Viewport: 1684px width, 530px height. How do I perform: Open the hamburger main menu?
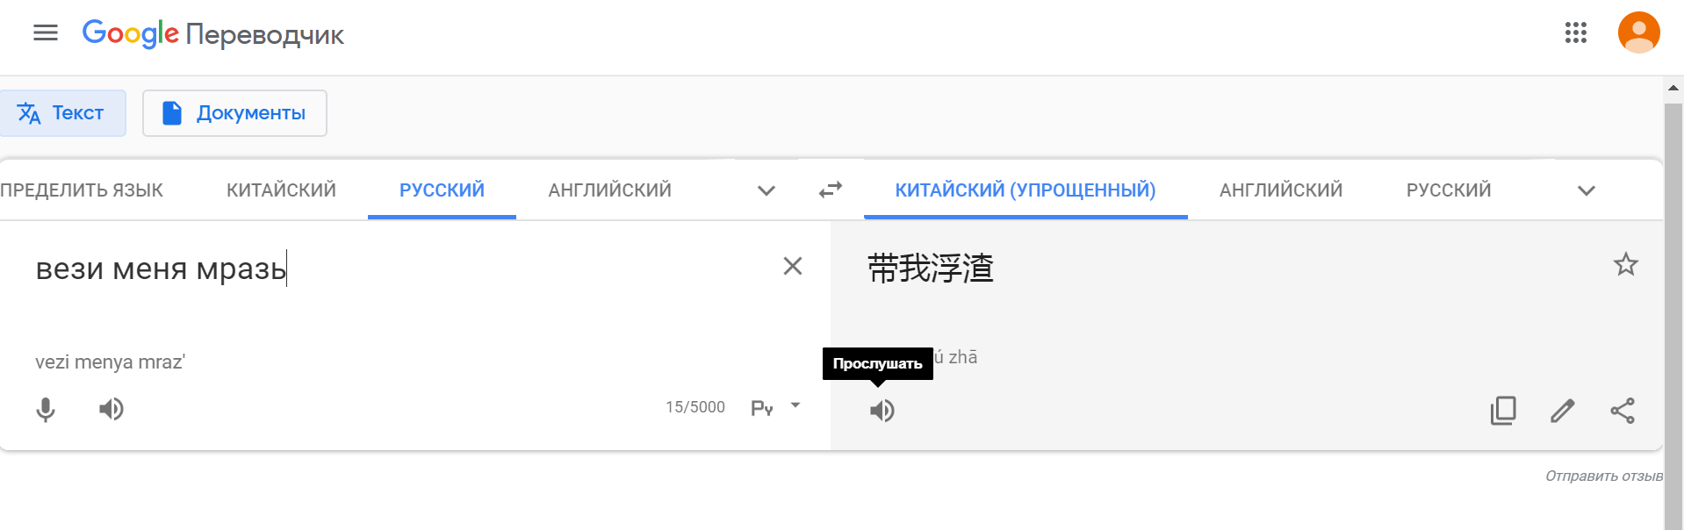tap(46, 33)
